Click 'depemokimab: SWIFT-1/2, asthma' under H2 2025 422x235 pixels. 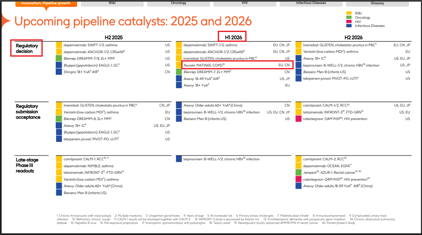click(90, 45)
